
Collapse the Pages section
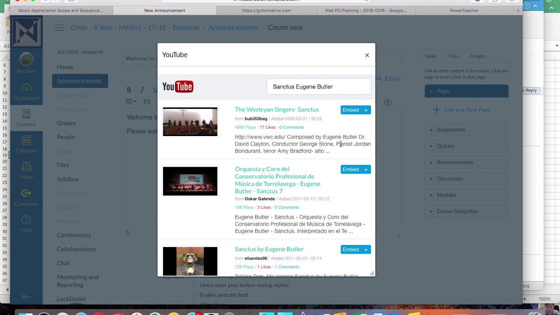click(466, 91)
